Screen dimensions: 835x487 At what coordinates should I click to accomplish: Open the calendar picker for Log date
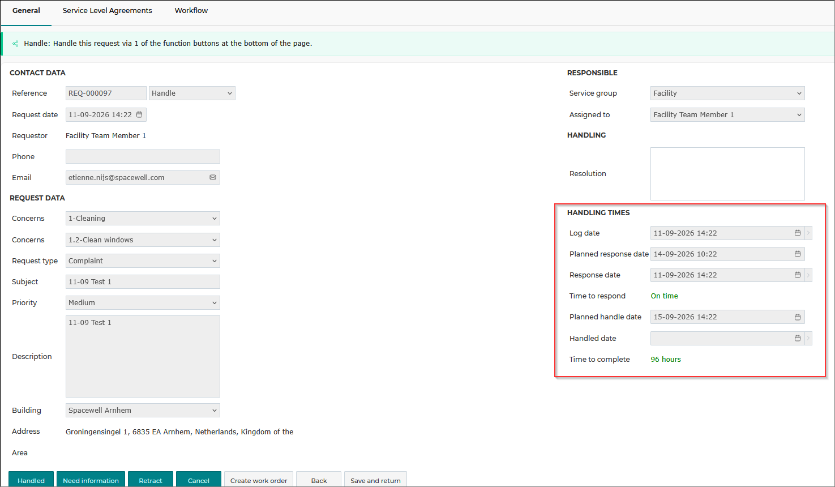click(798, 233)
